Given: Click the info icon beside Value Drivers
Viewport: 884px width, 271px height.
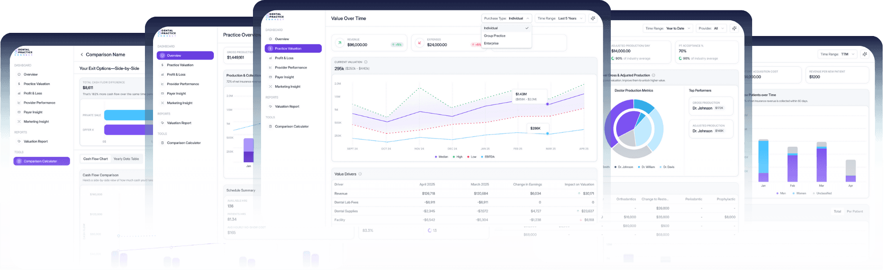Looking at the screenshot, I should coord(360,174).
